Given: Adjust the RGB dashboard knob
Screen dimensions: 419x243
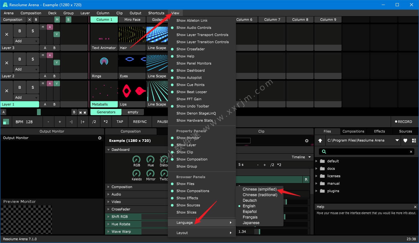Looking at the screenshot, I should coord(136,160).
